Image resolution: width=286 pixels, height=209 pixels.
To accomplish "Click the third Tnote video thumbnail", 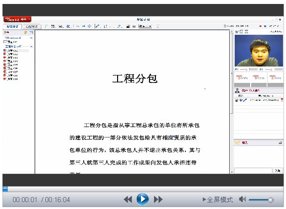I will [275, 79].
